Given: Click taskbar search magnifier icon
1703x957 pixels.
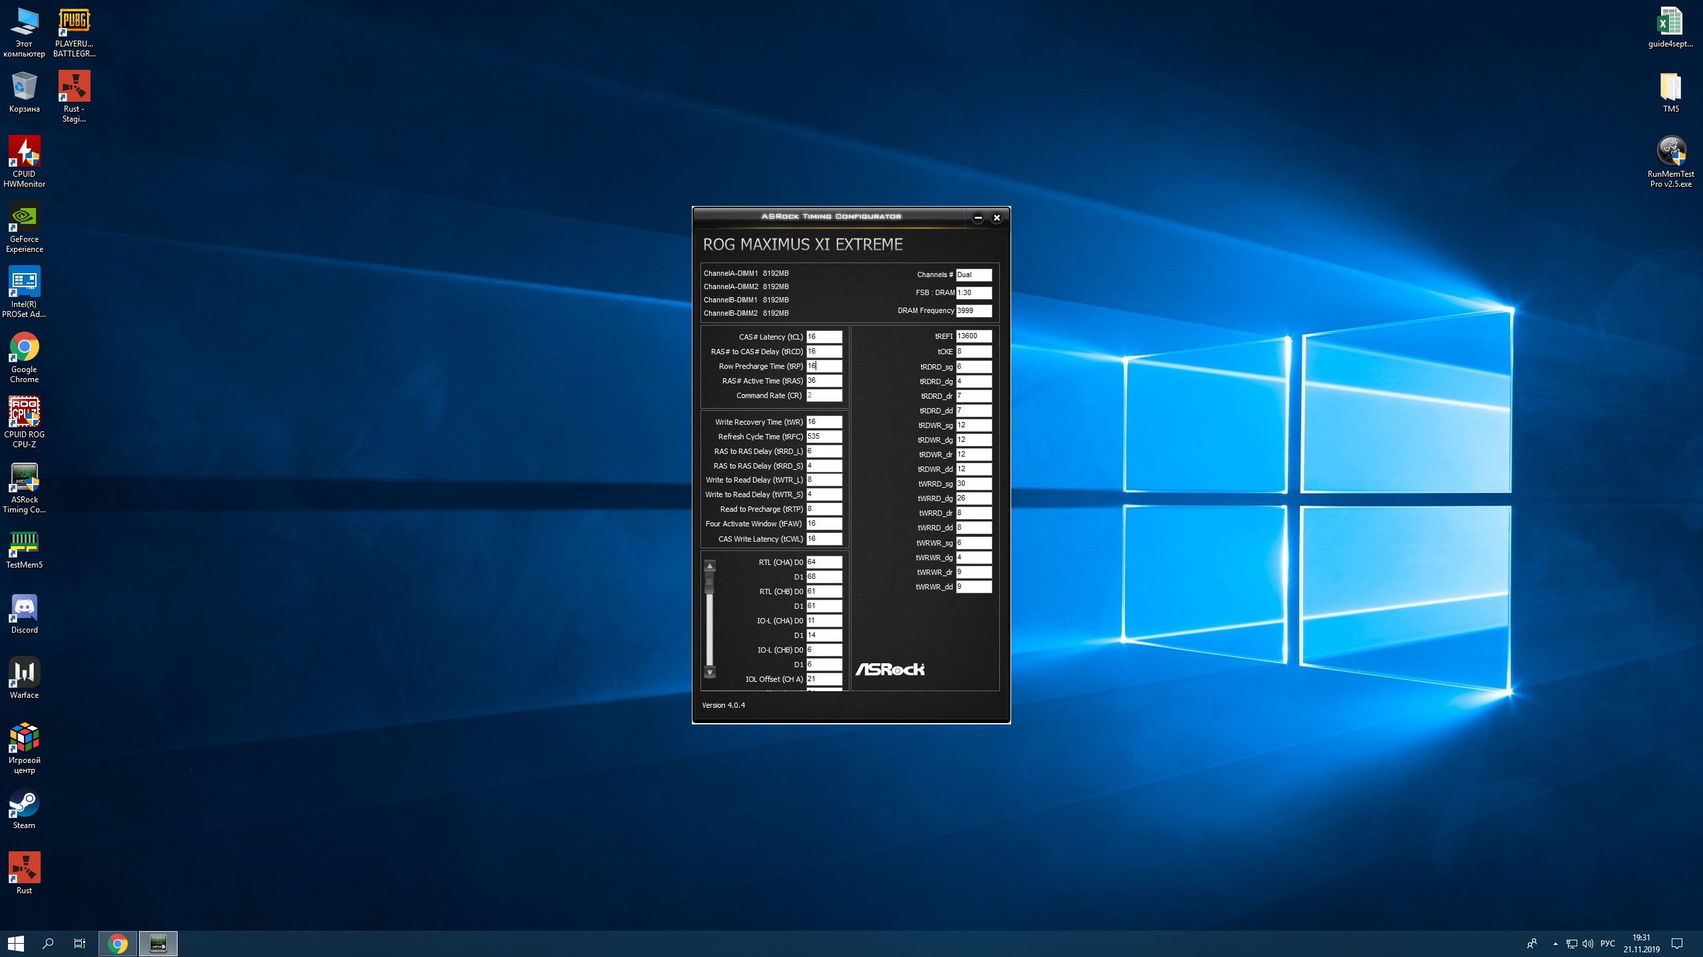Looking at the screenshot, I should (x=48, y=943).
